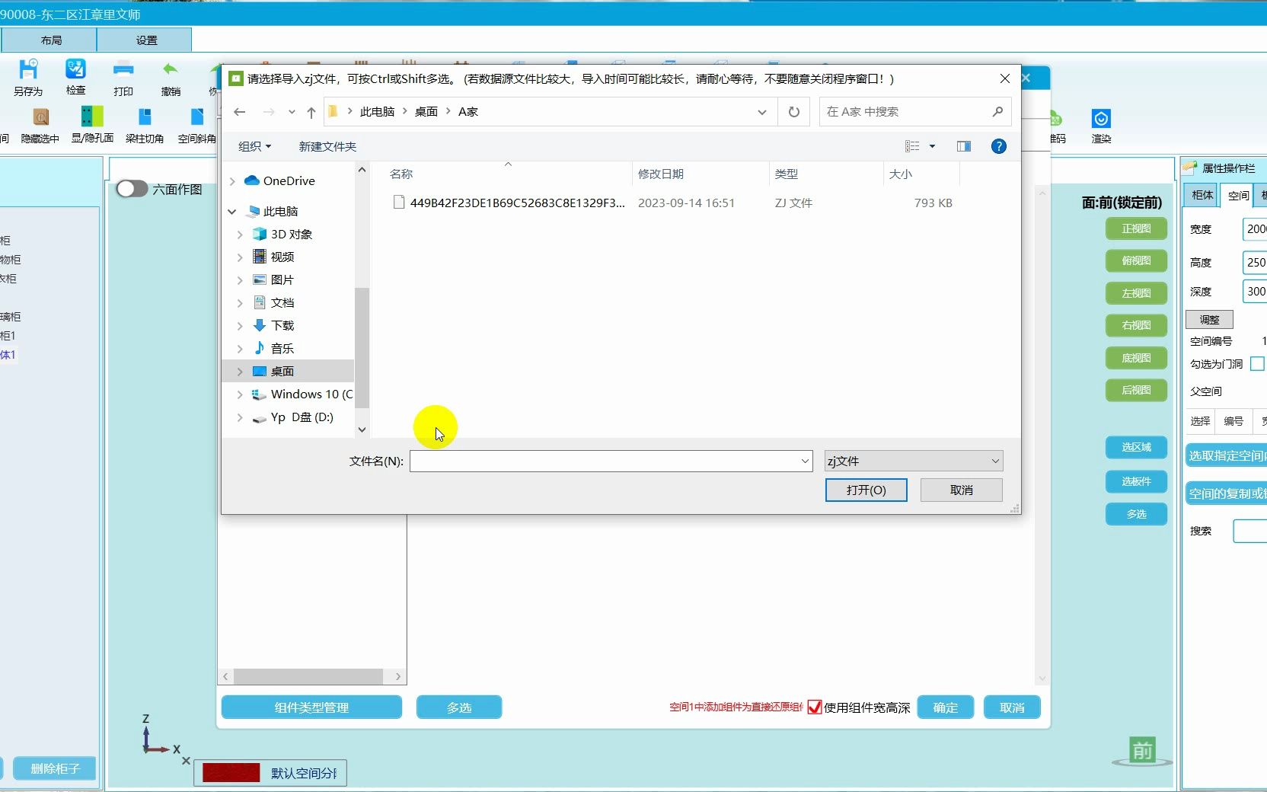Click the 文件名 input field
Image resolution: width=1267 pixels, height=792 pixels.
pos(605,461)
